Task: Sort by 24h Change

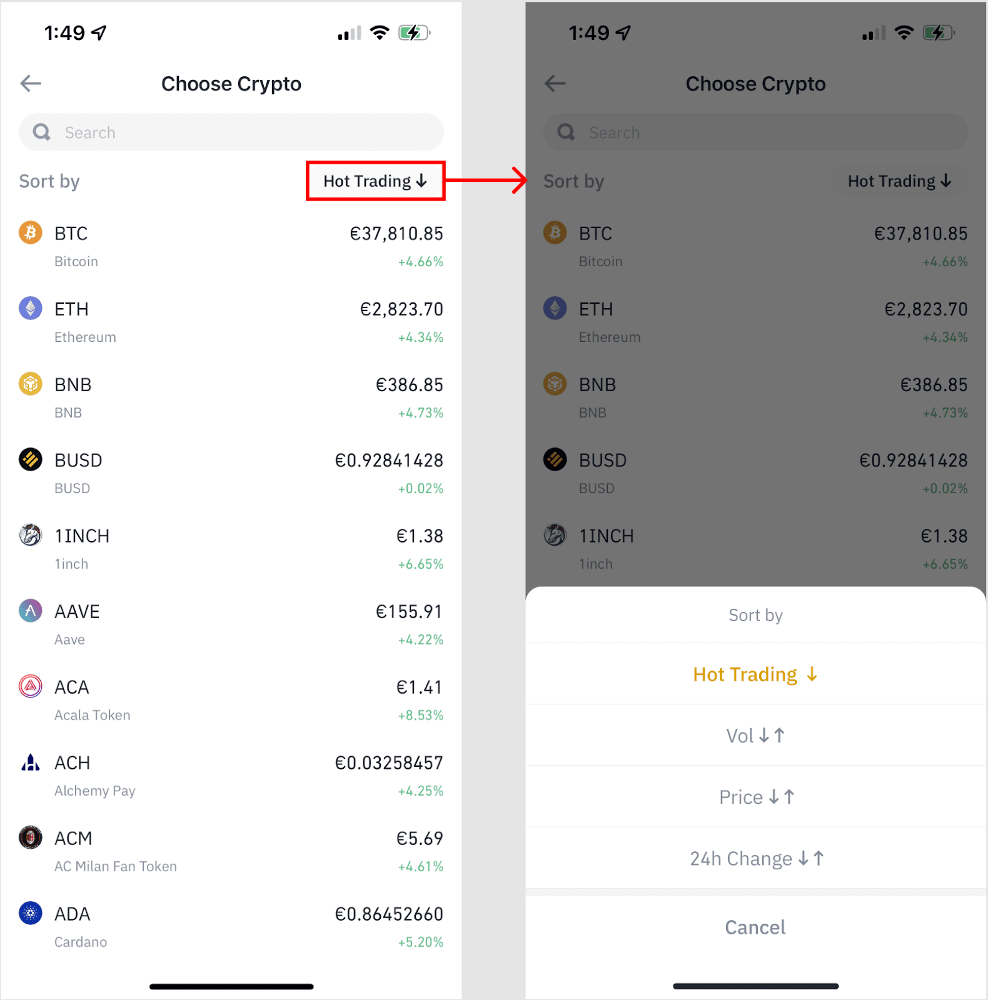Action: click(x=755, y=859)
